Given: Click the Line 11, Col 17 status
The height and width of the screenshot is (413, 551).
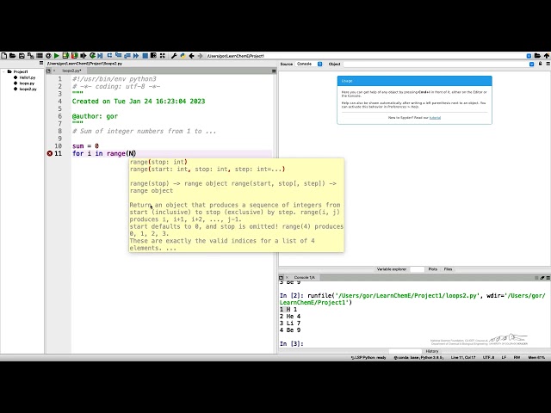Looking at the screenshot, I should pyautogui.click(x=463, y=358).
